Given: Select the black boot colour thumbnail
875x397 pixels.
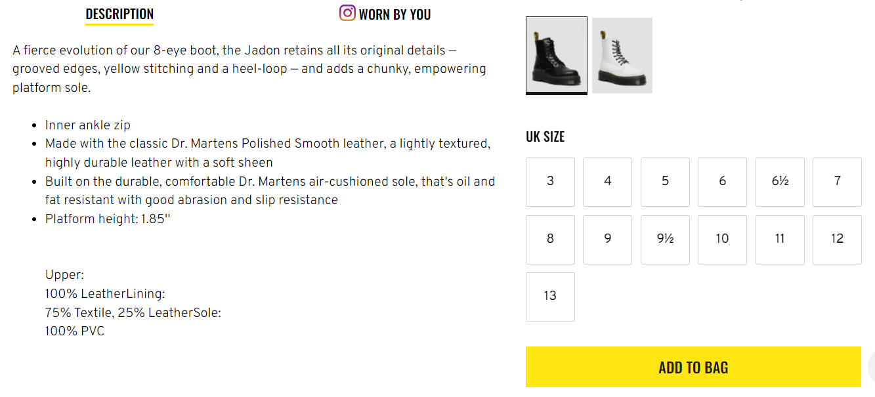Looking at the screenshot, I should tap(557, 55).
